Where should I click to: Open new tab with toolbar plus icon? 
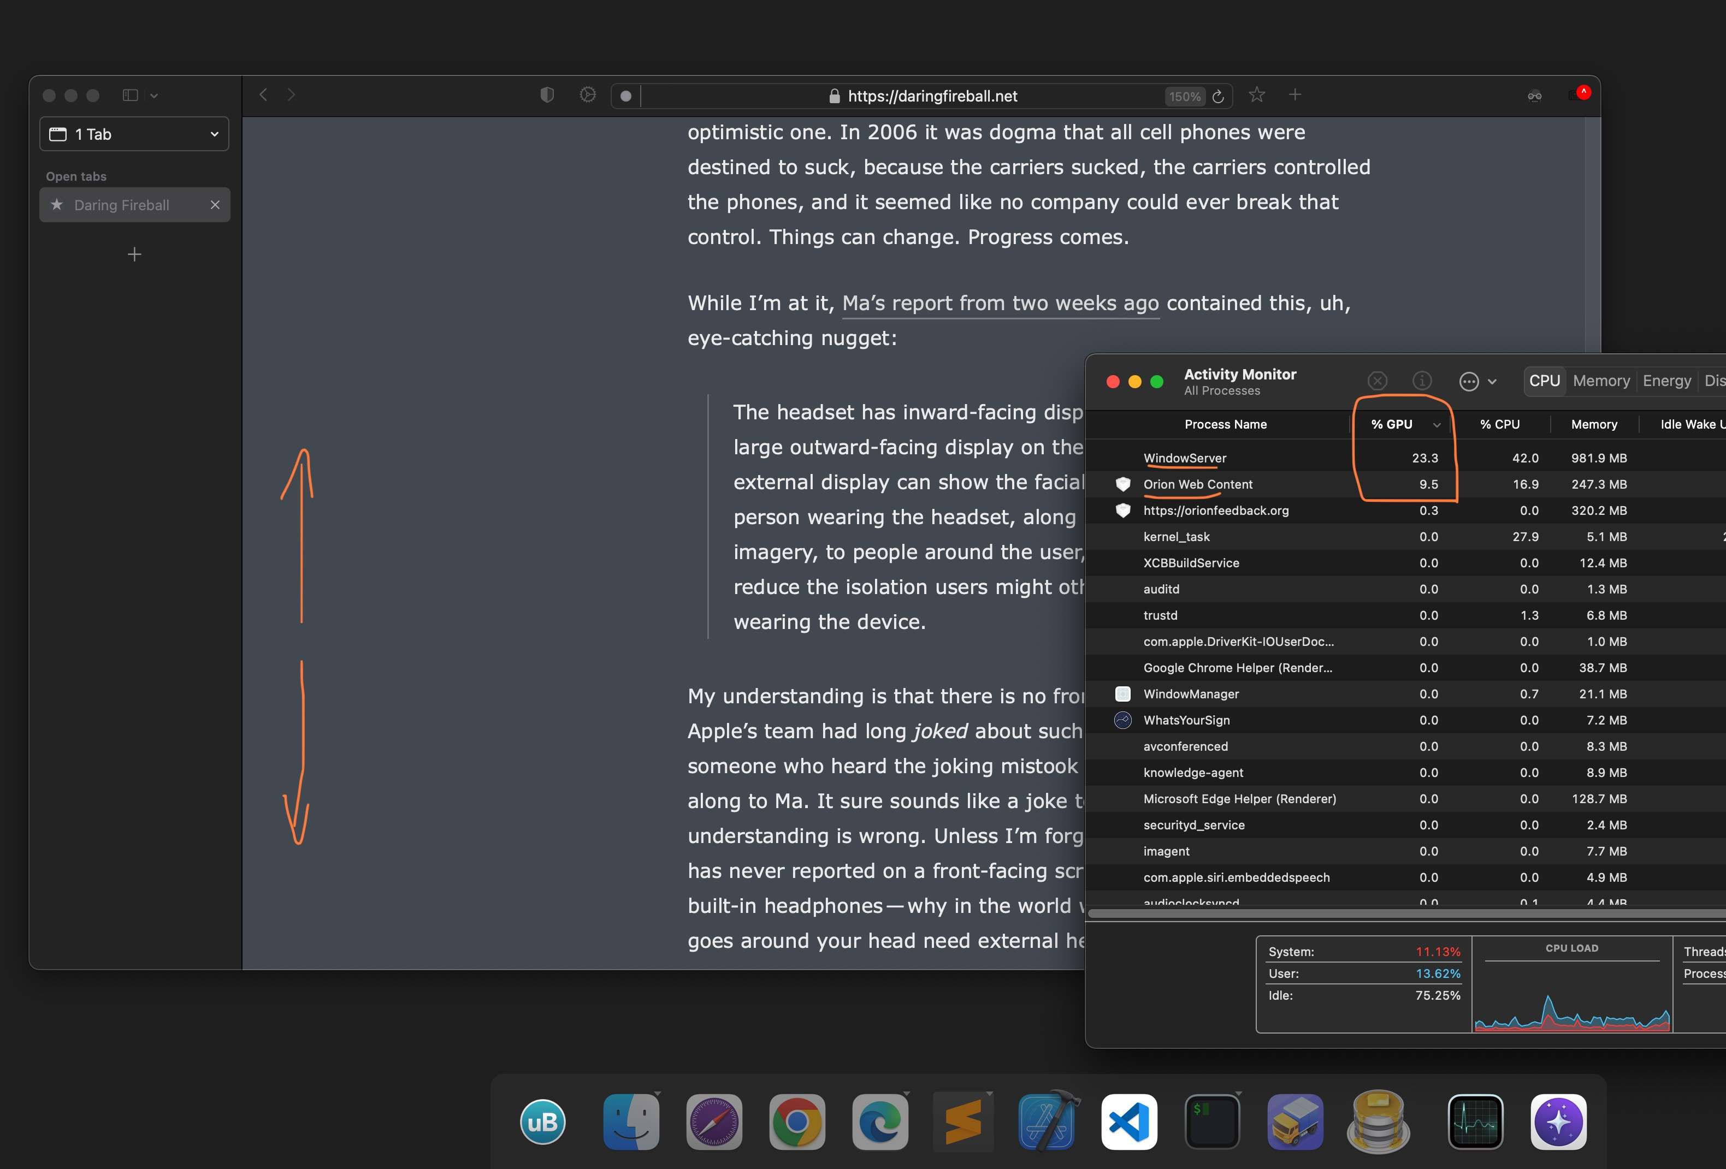coord(1294,95)
